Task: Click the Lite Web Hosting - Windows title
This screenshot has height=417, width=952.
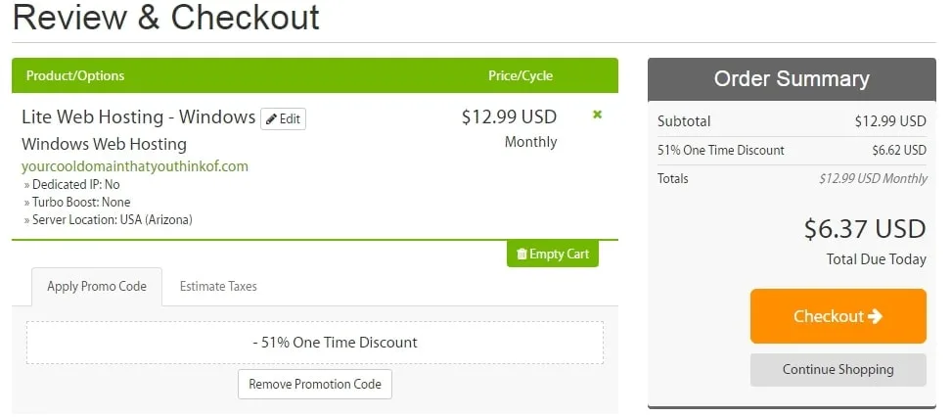Action: coord(138,116)
